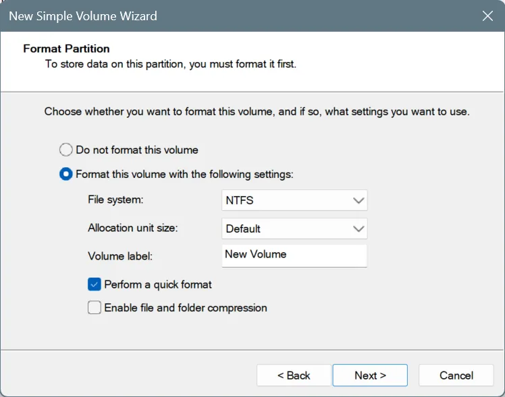This screenshot has width=505, height=397.
Task: Enable file and folder compression checkbox
Action: (94, 307)
